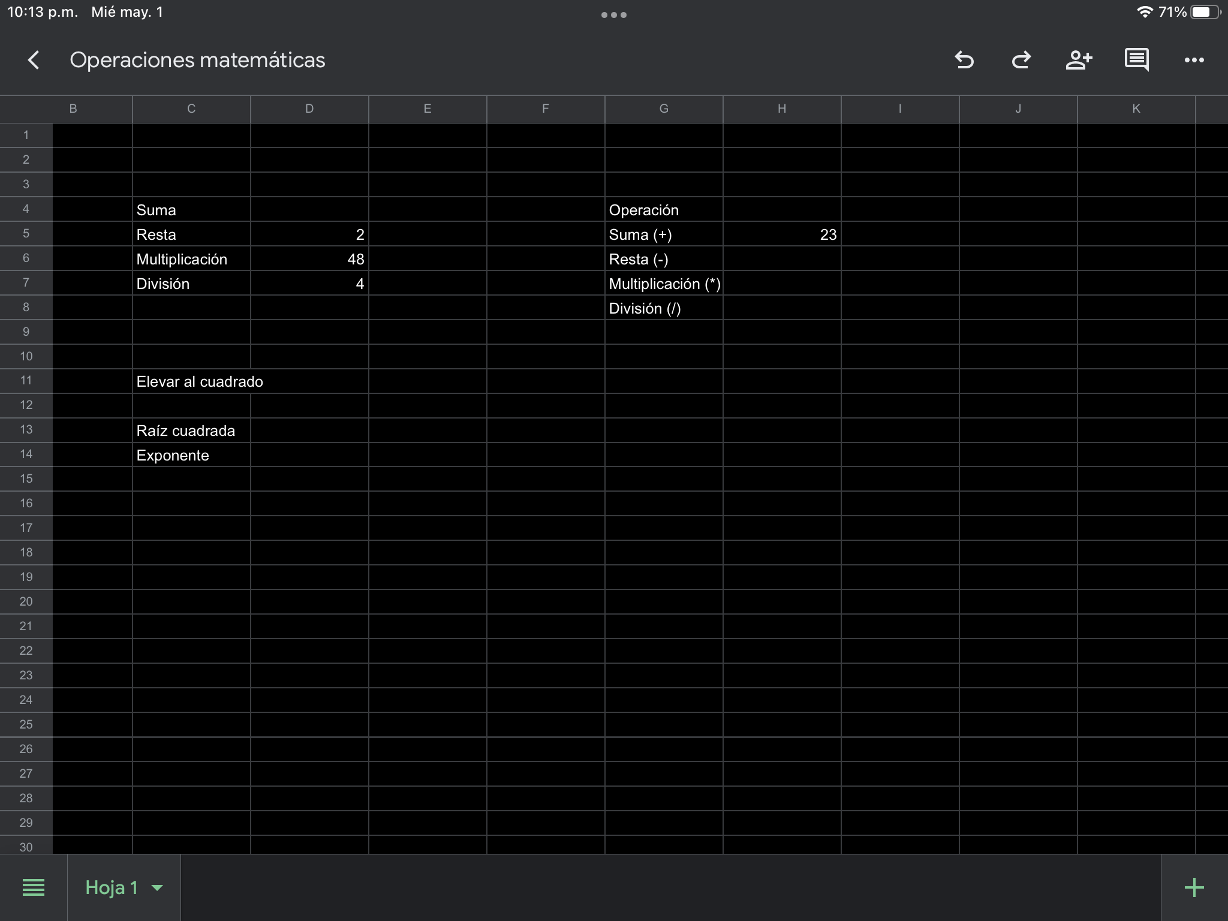Select the 'Raíz cuadrada' cell
1228x921 pixels.
point(191,431)
